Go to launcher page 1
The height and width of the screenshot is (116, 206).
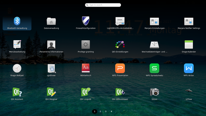click(95, 111)
